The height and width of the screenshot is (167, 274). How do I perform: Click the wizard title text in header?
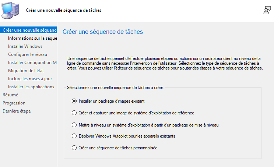pyautogui.click(x=63, y=10)
